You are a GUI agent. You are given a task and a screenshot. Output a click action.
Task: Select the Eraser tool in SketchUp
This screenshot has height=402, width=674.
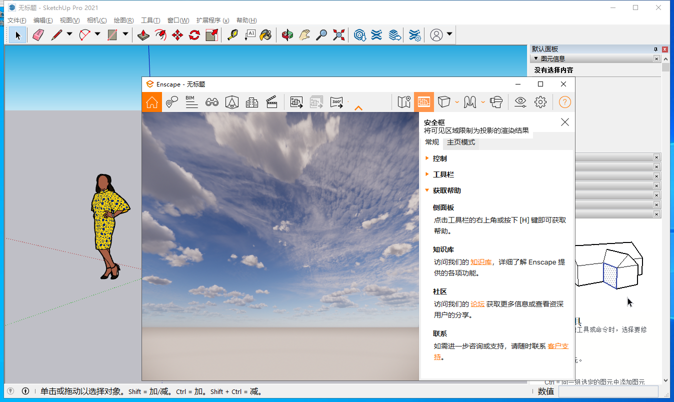tap(38, 35)
